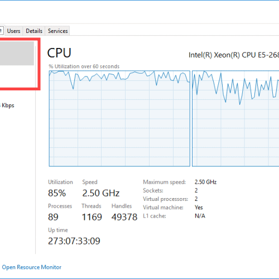The height and width of the screenshot is (279, 279).
Task: Go to the Services tab
Action: [x=57, y=31]
